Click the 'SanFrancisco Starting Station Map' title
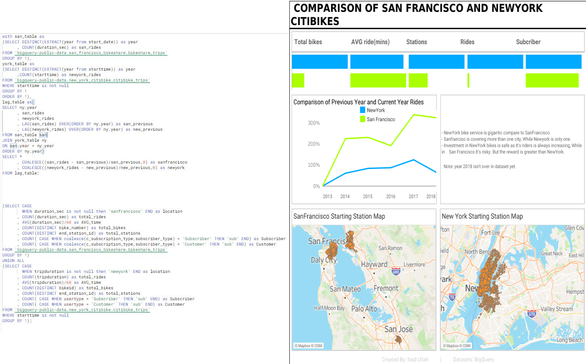Image resolution: width=586 pixels, height=364 pixels. (339, 216)
